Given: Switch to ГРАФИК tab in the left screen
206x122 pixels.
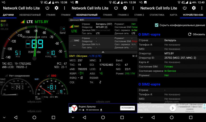Looking at the screenshot, I should (x=51, y=15).
